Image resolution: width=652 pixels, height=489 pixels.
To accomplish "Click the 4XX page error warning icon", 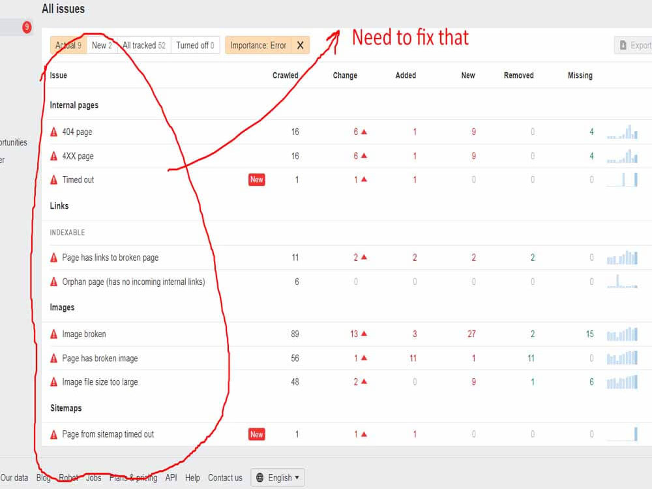I will (53, 156).
